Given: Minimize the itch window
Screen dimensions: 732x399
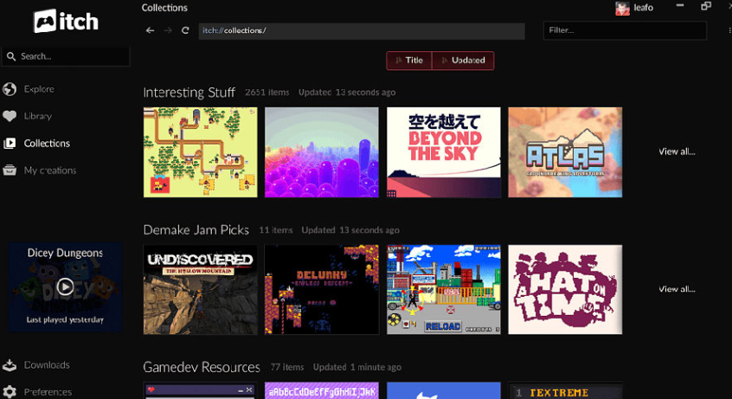Looking at the screenshot, I should click(680, 5).
